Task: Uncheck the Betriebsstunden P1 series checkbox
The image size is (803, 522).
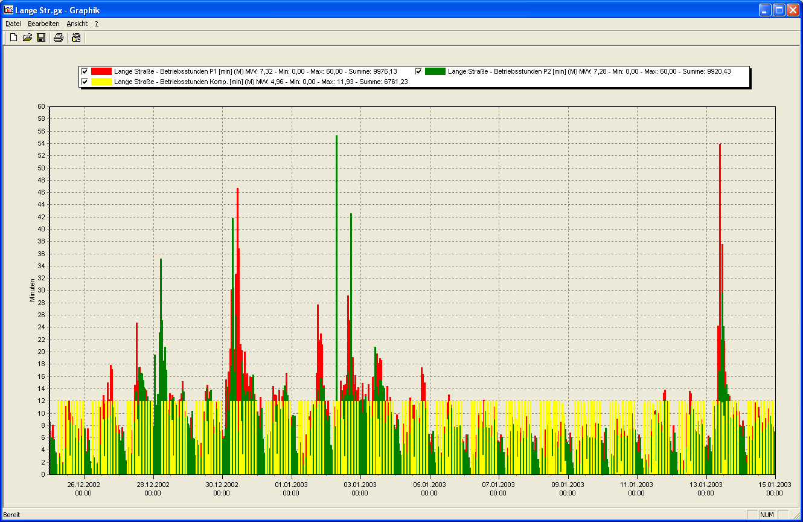Action: (85, 71)
